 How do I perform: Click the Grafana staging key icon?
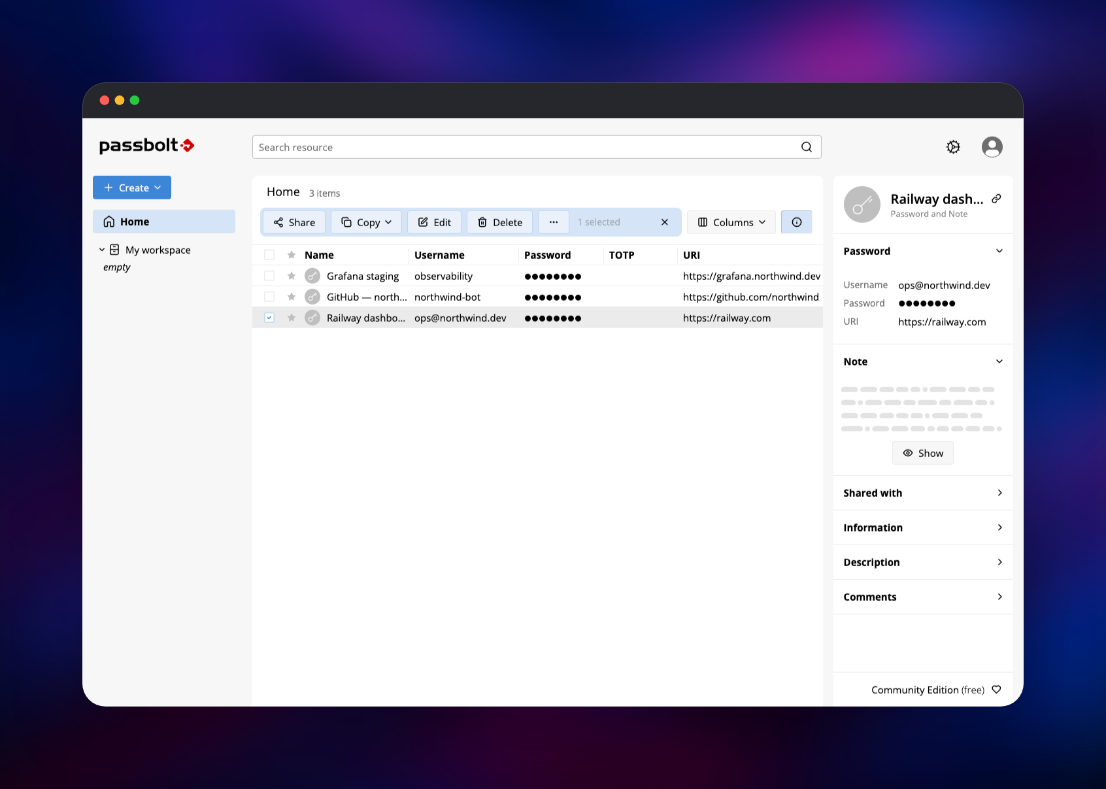click(x=312, y=276)
